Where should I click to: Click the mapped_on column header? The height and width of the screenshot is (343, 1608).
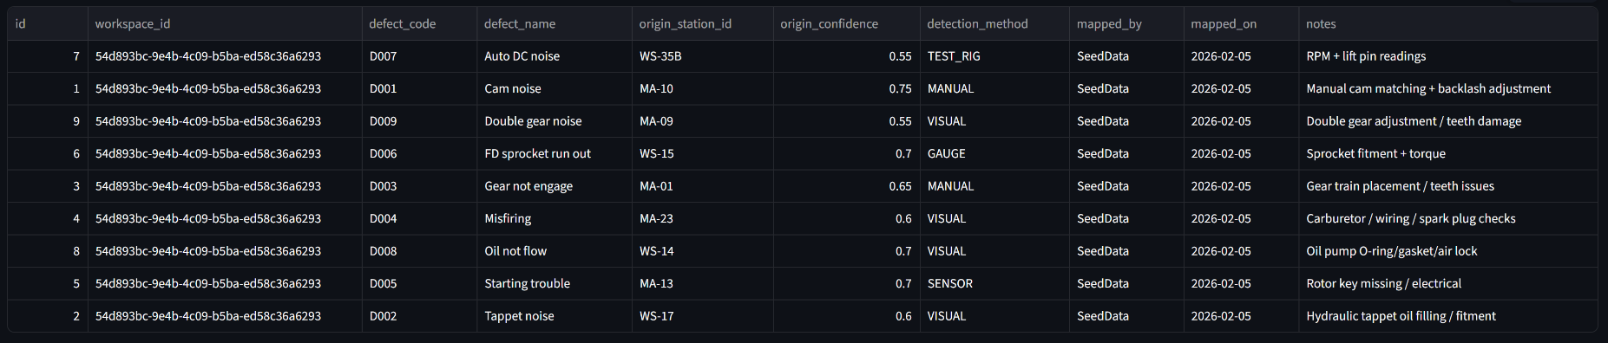pyautogui.click(x=1241, y=24)
